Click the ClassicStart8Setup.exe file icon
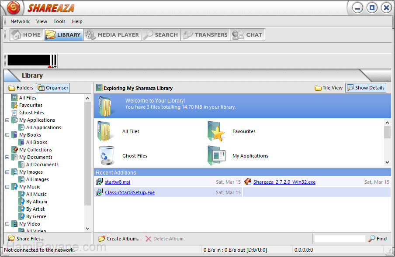Screen dimensions: 395x257 (x=99, y=192)
